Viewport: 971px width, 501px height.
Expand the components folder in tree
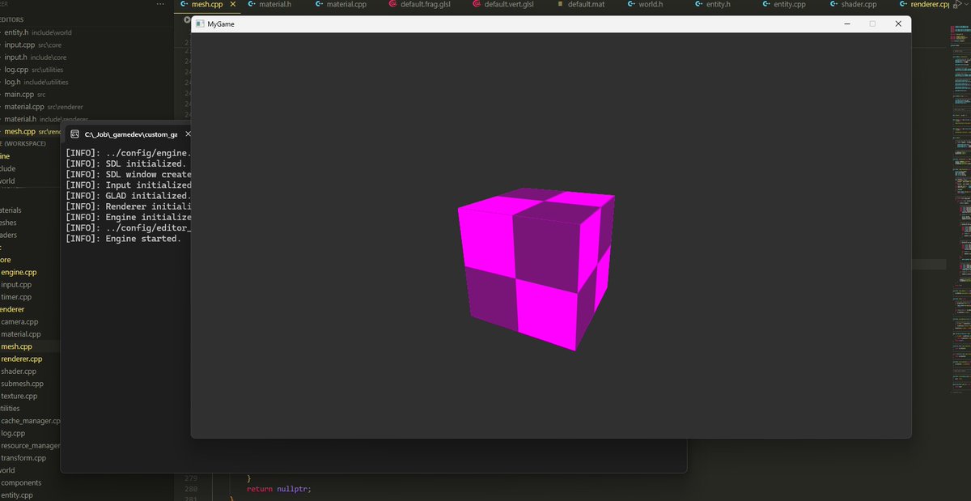point(20,482)
